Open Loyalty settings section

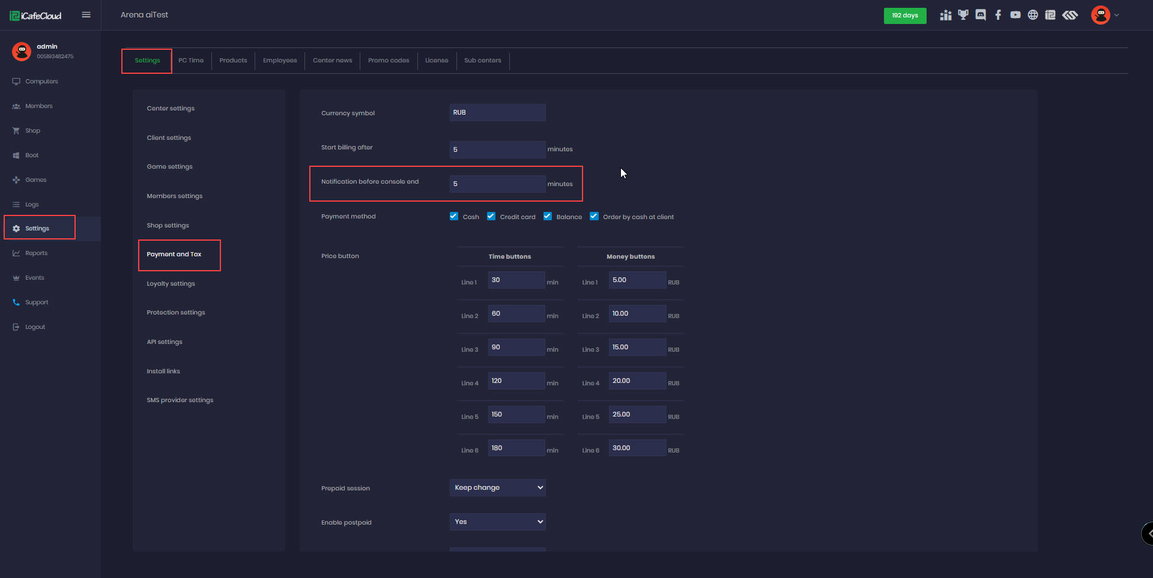171,284
